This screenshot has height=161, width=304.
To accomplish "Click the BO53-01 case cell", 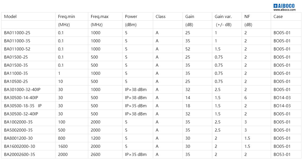I will (x=282, y=154).
